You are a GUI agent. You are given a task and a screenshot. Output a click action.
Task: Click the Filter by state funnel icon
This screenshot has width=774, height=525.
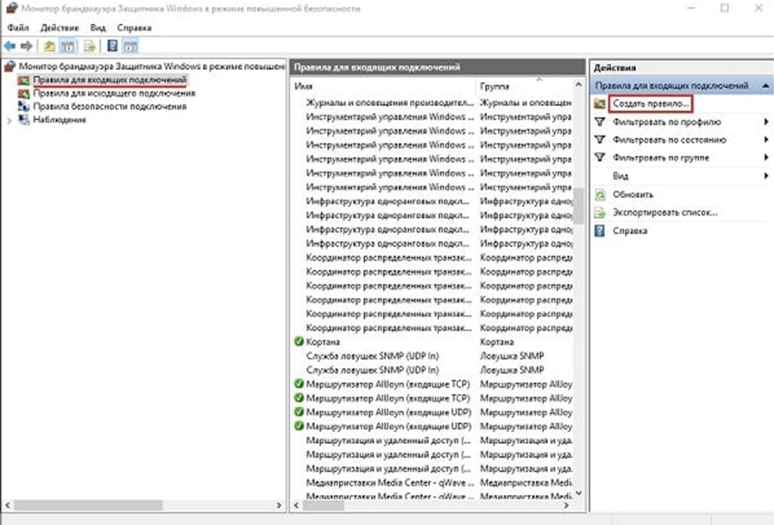[x=601, y=140]
